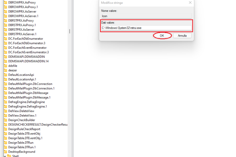Select DC.ForEachDbEnumerator key
Viewport: 236px width, 157px height.
(x=25, y=38)
